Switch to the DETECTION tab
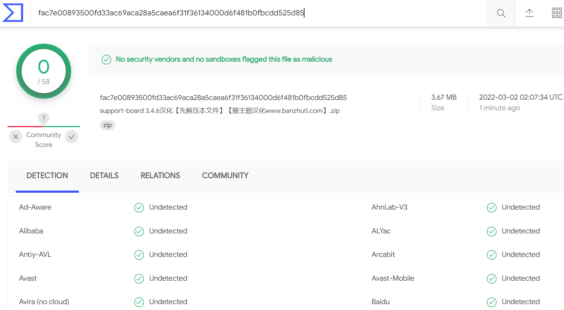The height and width of the screenshot is (310, 564). coord(47,176)
